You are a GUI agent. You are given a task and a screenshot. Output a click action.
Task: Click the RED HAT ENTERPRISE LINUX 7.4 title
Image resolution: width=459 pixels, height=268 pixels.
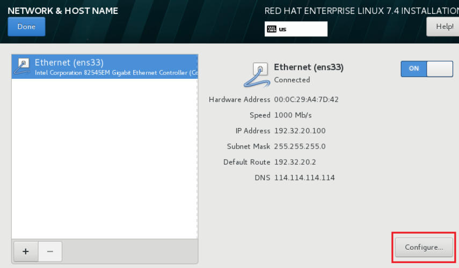pyautogui.click(x=361, y=11)
